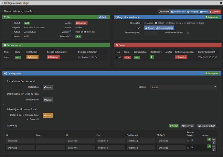Screen dimensions: 223x157
Task: Click help icon next to Prérequis
Action: (x=70, y=35)
